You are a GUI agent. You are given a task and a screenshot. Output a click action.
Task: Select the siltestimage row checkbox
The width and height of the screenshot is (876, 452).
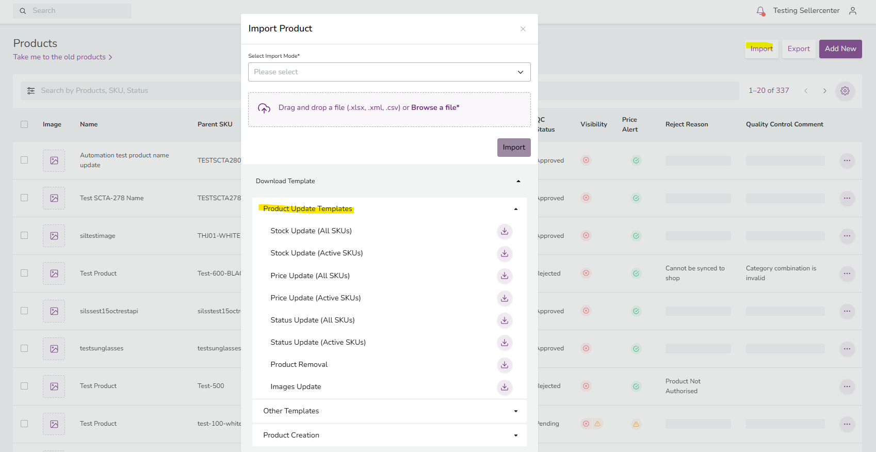(x=24, y=235)
